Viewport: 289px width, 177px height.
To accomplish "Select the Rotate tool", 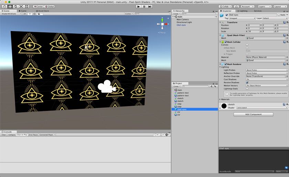I will click(x=15, y=7).
